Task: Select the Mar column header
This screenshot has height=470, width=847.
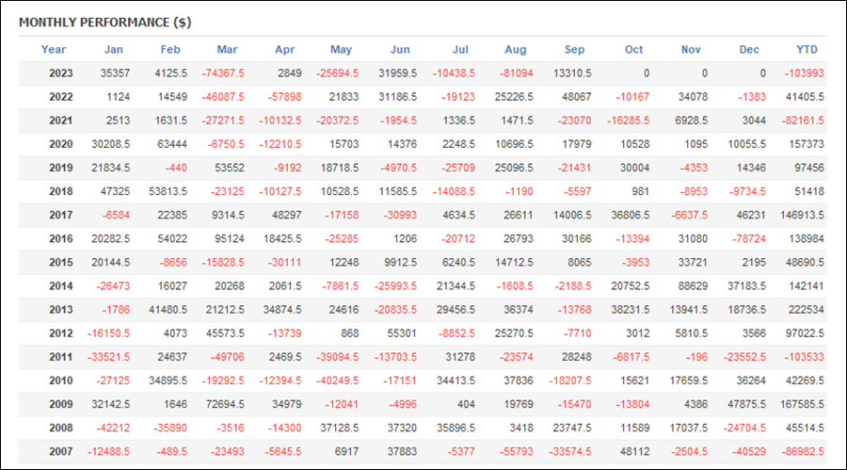Action: (227, 50)
